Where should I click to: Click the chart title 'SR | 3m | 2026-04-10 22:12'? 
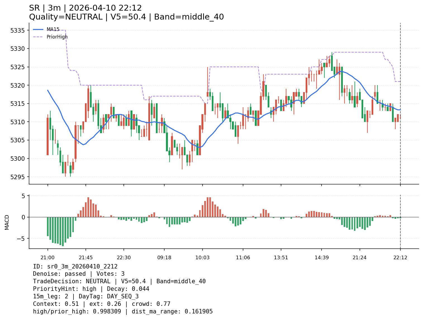point(85,8)
